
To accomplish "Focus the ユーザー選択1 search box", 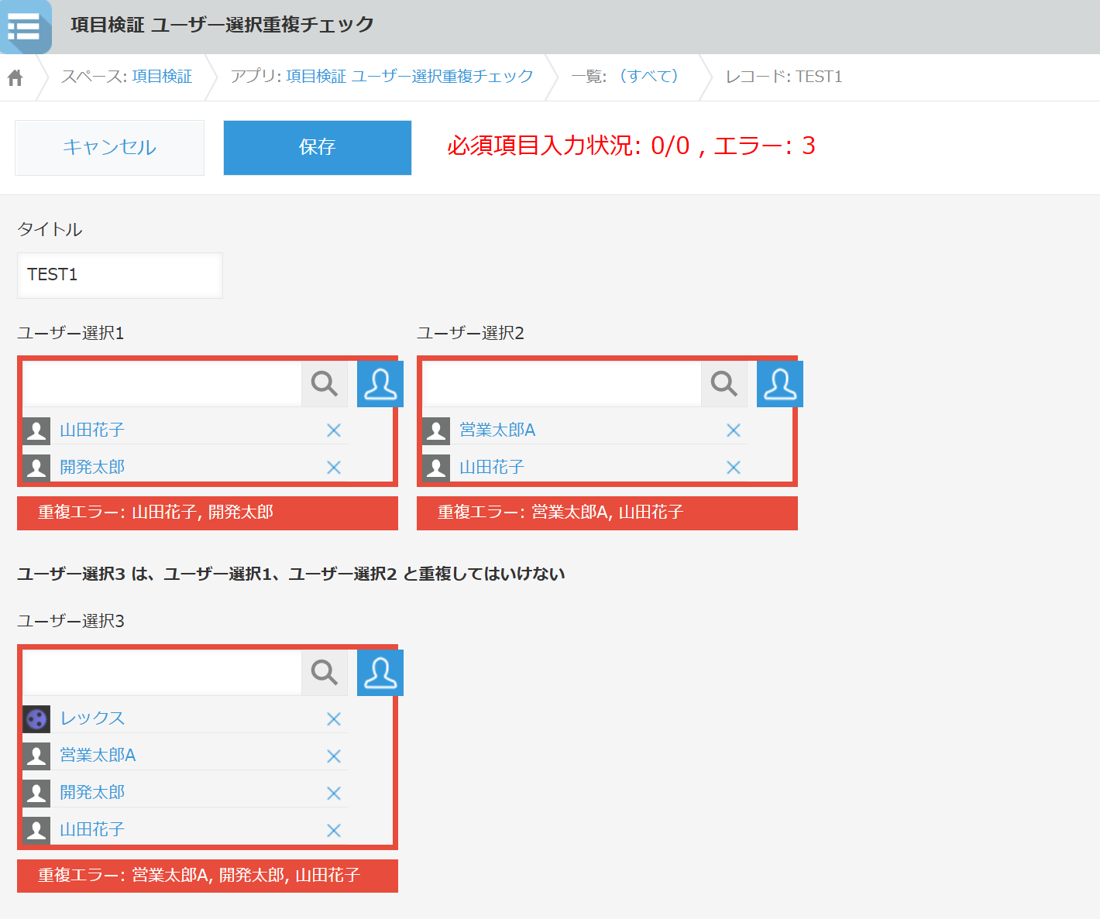I will (x=162, y=383).
